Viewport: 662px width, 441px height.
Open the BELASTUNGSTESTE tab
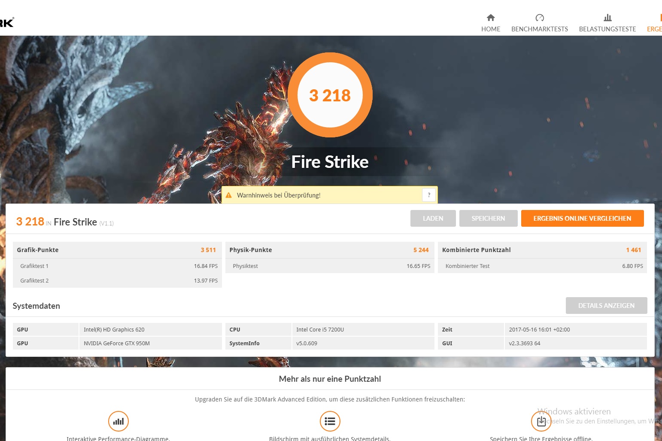(607, 23)
